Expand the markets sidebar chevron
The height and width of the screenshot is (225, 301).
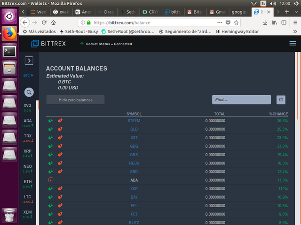29,60
